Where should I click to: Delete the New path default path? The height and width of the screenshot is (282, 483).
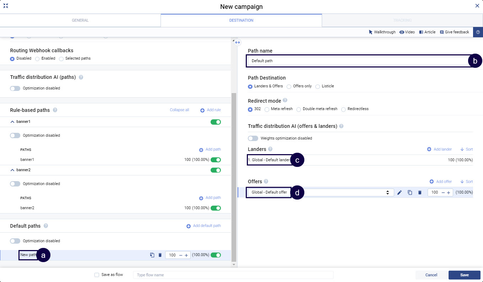[x=160, y=255]
